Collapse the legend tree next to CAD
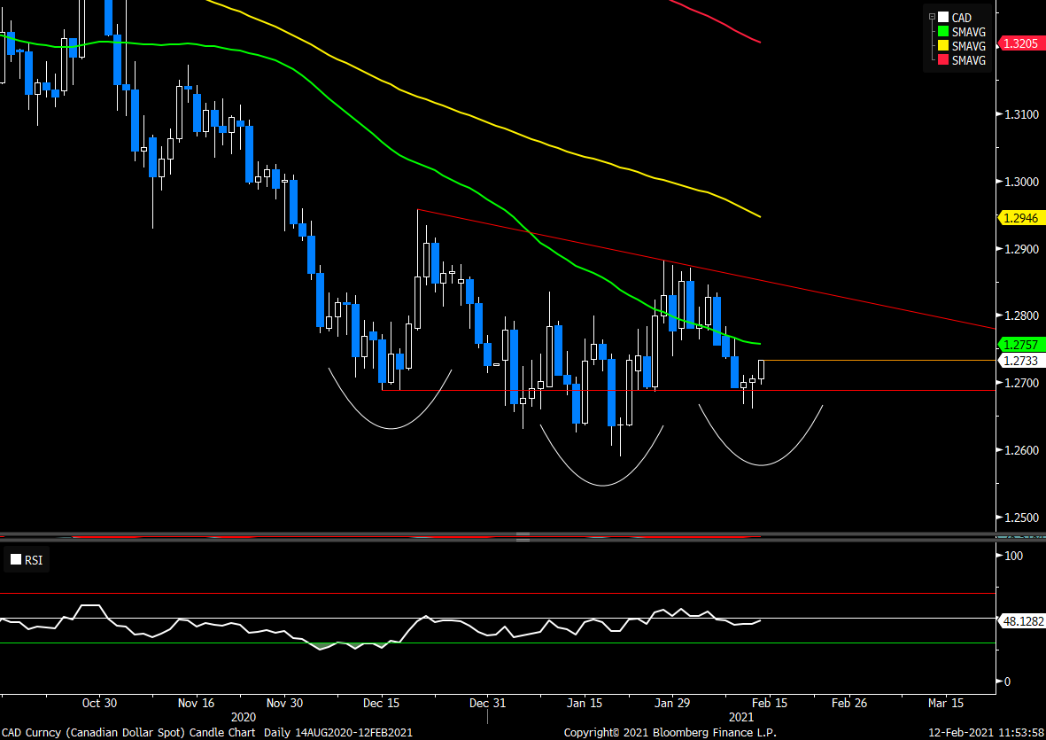The image size is (1046, 740). point(932,17)
